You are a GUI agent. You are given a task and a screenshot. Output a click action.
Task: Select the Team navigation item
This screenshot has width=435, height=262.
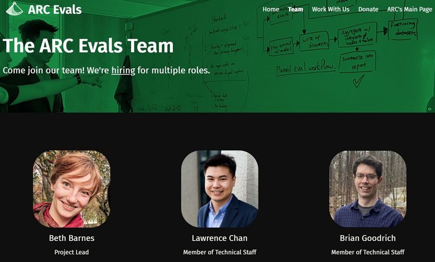(296, 9)
